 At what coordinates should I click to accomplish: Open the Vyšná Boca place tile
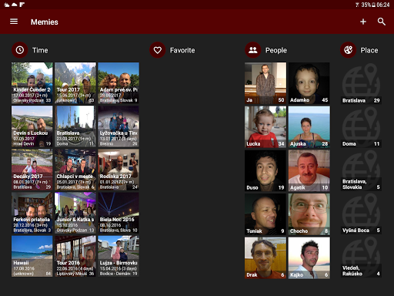click(361, 214)
